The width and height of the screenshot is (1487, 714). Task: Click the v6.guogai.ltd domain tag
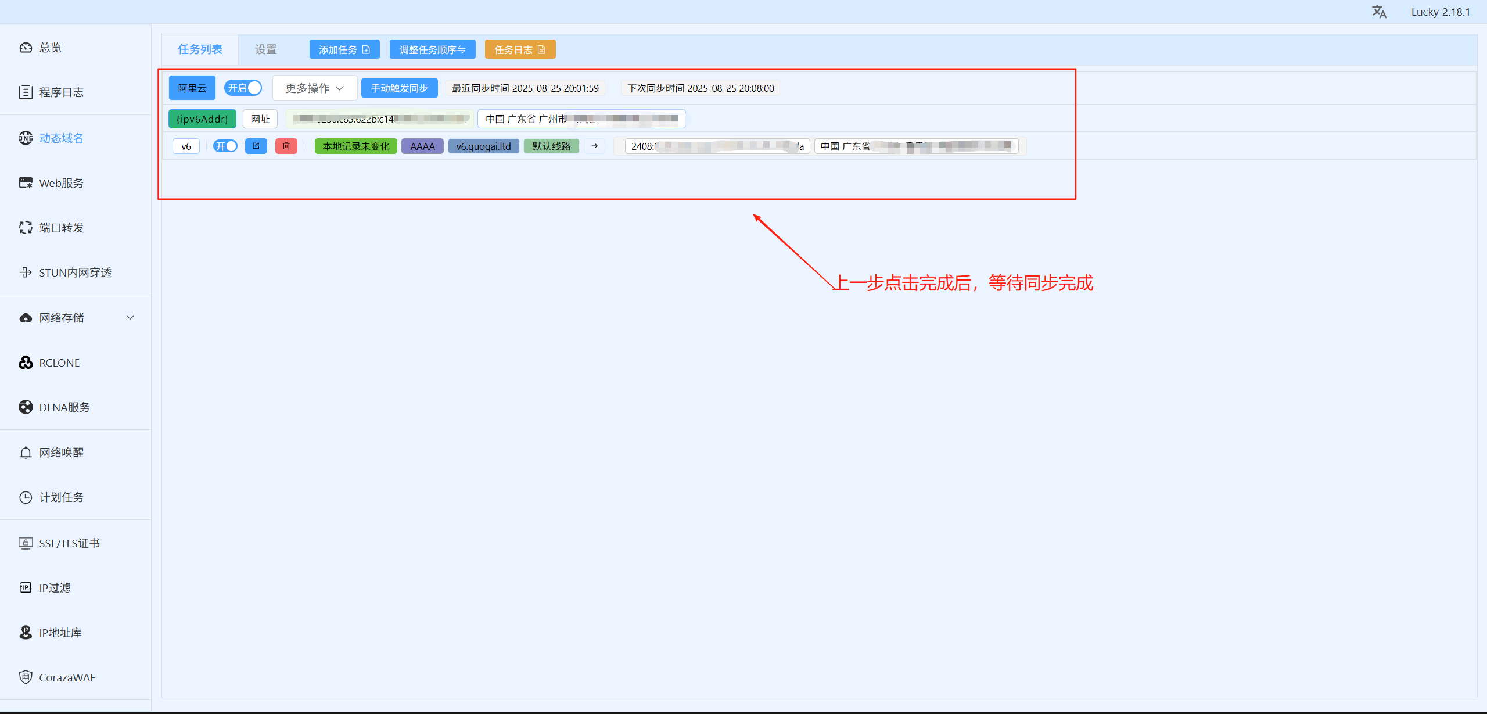(483, 146)
